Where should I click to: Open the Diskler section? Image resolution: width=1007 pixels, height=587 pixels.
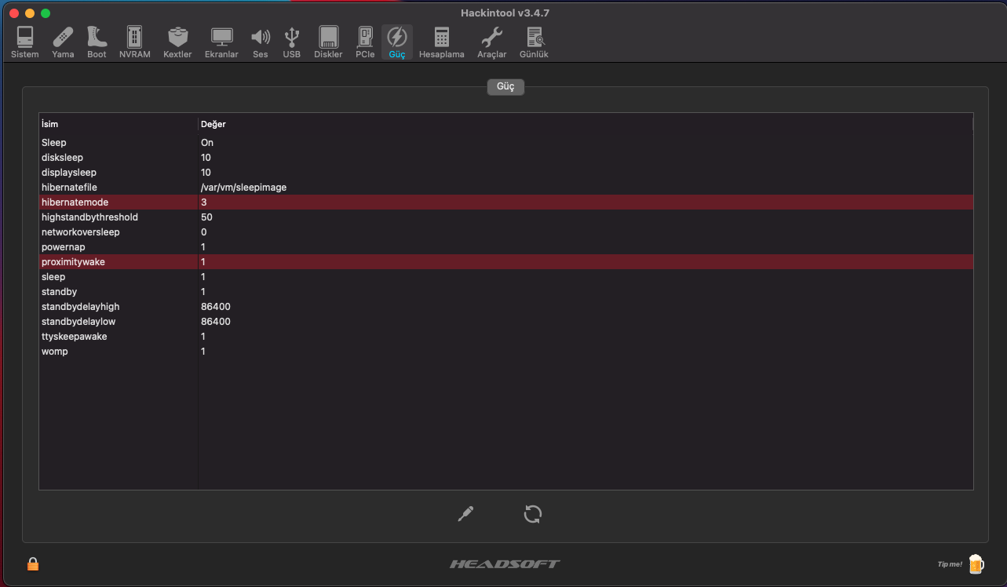[x=328, y=42]
